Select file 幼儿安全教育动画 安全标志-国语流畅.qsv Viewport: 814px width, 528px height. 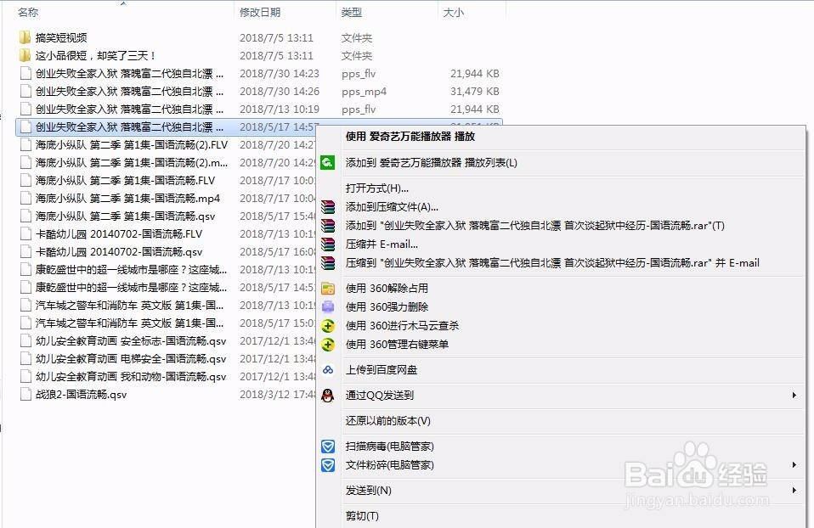(x=131, y=340)
